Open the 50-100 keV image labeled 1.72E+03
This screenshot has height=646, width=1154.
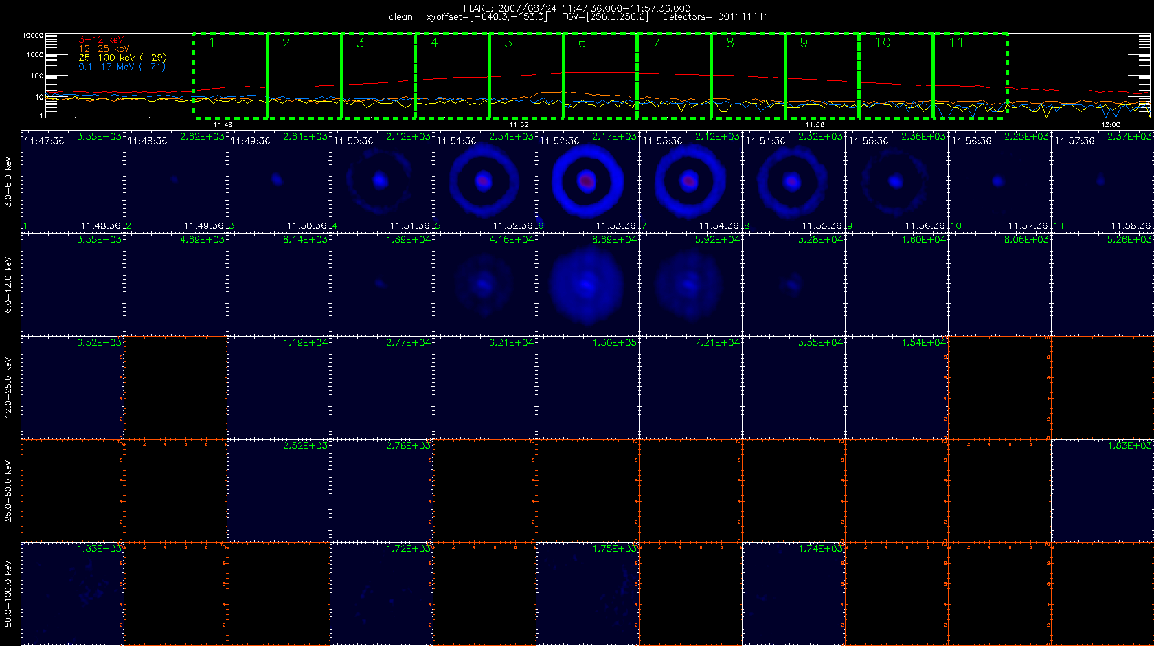click(x=381, y=594)
